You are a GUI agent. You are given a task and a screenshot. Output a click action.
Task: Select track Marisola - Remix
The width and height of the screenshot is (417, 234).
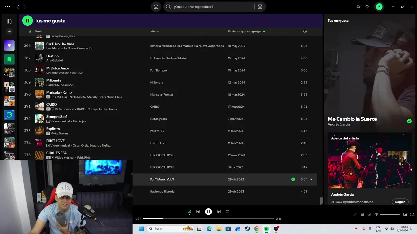tap(59, 93)
